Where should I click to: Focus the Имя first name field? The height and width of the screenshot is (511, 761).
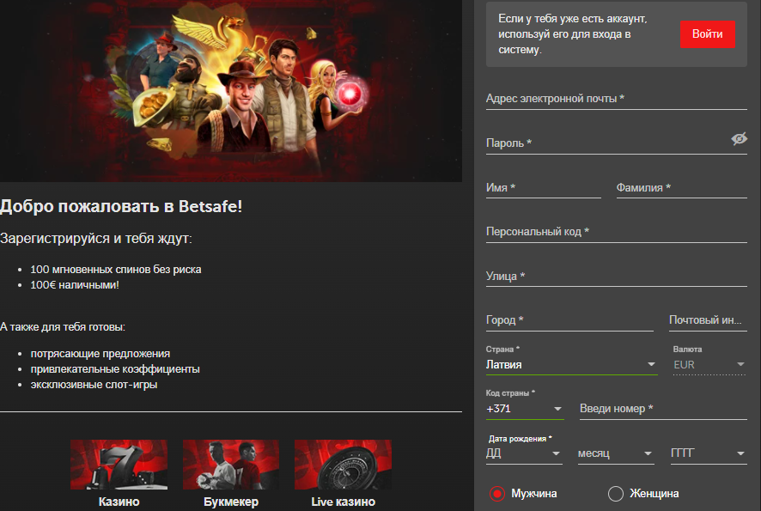(x=543, y=188)
